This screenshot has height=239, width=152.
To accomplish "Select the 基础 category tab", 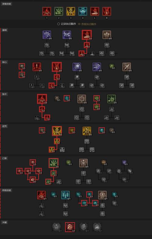I will (x=5, y=30).
